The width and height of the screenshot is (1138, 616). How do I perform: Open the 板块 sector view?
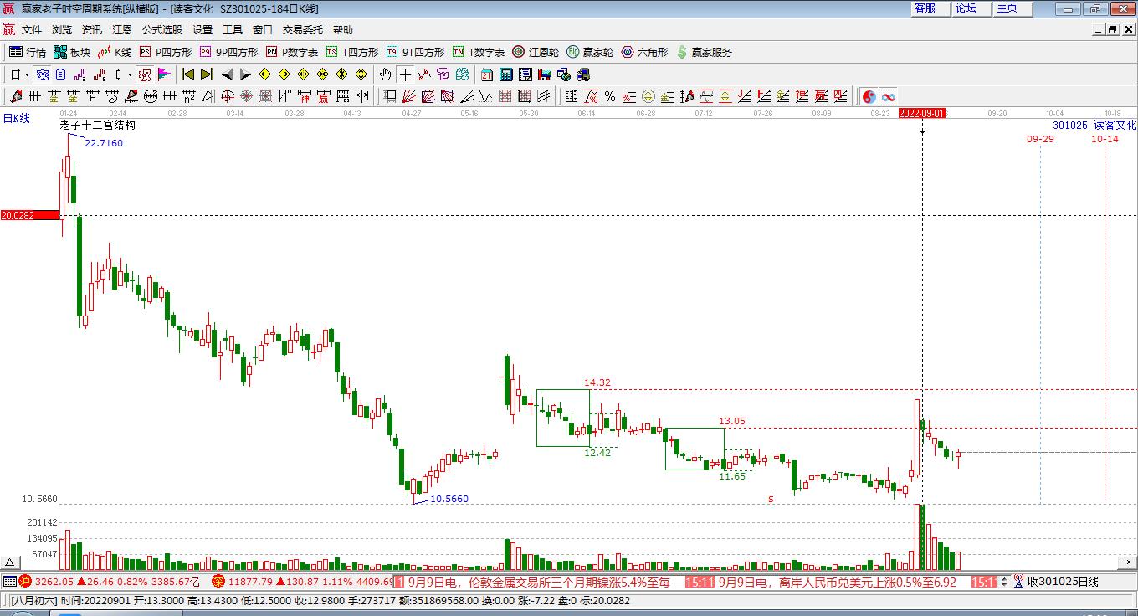(x=71, y=52)
